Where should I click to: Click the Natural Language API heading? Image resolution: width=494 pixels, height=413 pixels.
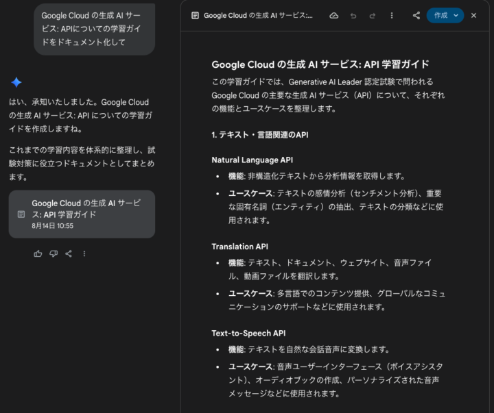click(x=252, y=160)
